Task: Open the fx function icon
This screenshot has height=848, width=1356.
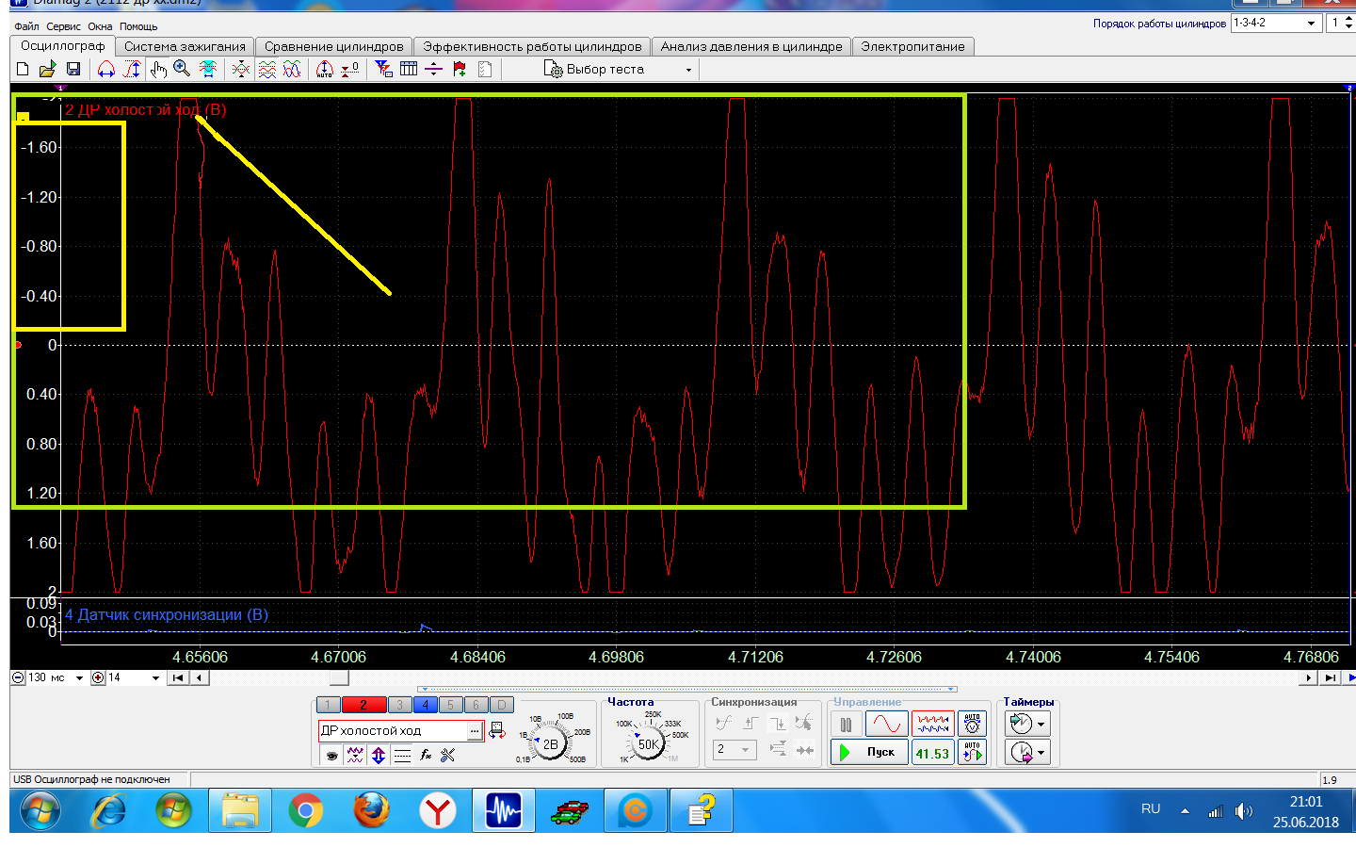Action: [426, 755]
